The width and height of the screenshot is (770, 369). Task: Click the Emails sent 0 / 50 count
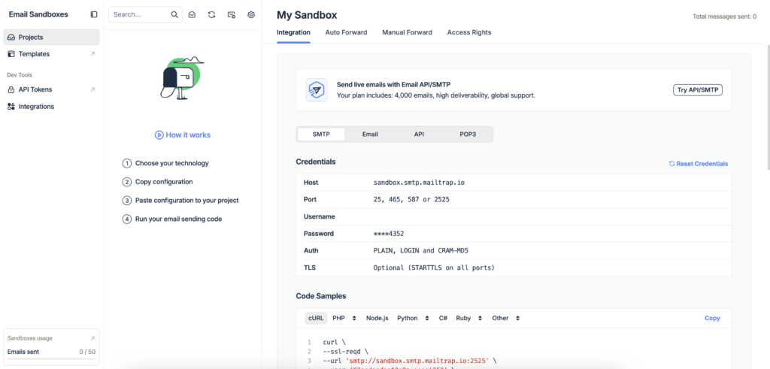(x=87, y=352)
